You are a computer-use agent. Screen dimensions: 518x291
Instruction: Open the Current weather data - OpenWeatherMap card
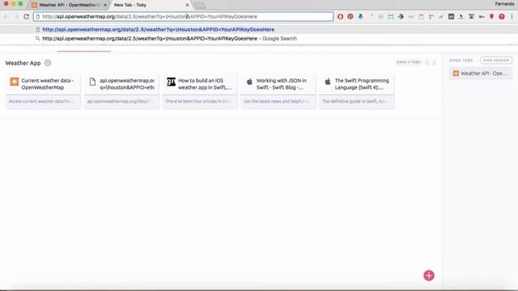click(x=43, y=91)
